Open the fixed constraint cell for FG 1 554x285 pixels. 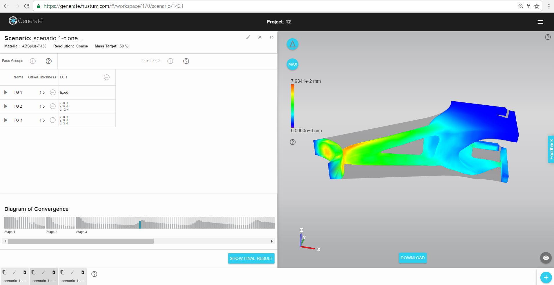87,93
